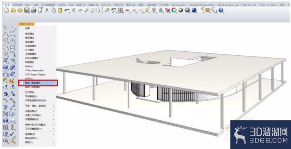Click the blue render sphere icon
The height and width of the screenshot is (149, 291).
click(x=194, y=10)
